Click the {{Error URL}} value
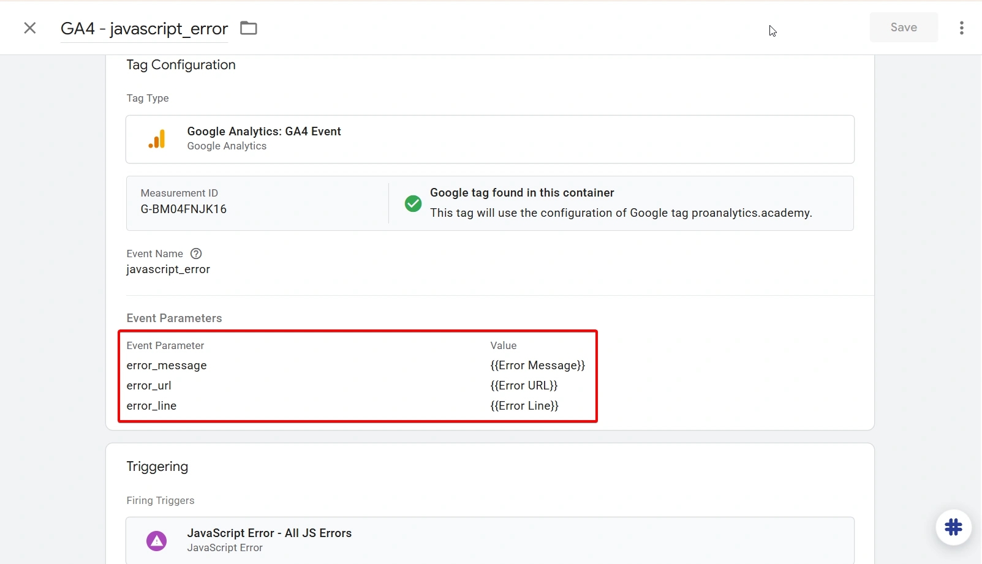The image size is (982, 564). pyautogui.click(x=524, y=386)
